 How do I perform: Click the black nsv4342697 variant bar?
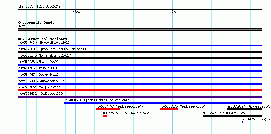tap(140, 52)
